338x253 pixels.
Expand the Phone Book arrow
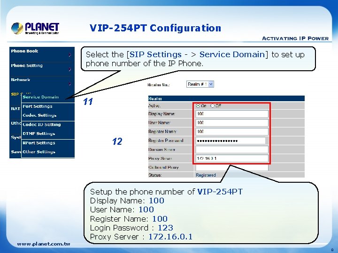pyautogui.click(x=70, y=55)
